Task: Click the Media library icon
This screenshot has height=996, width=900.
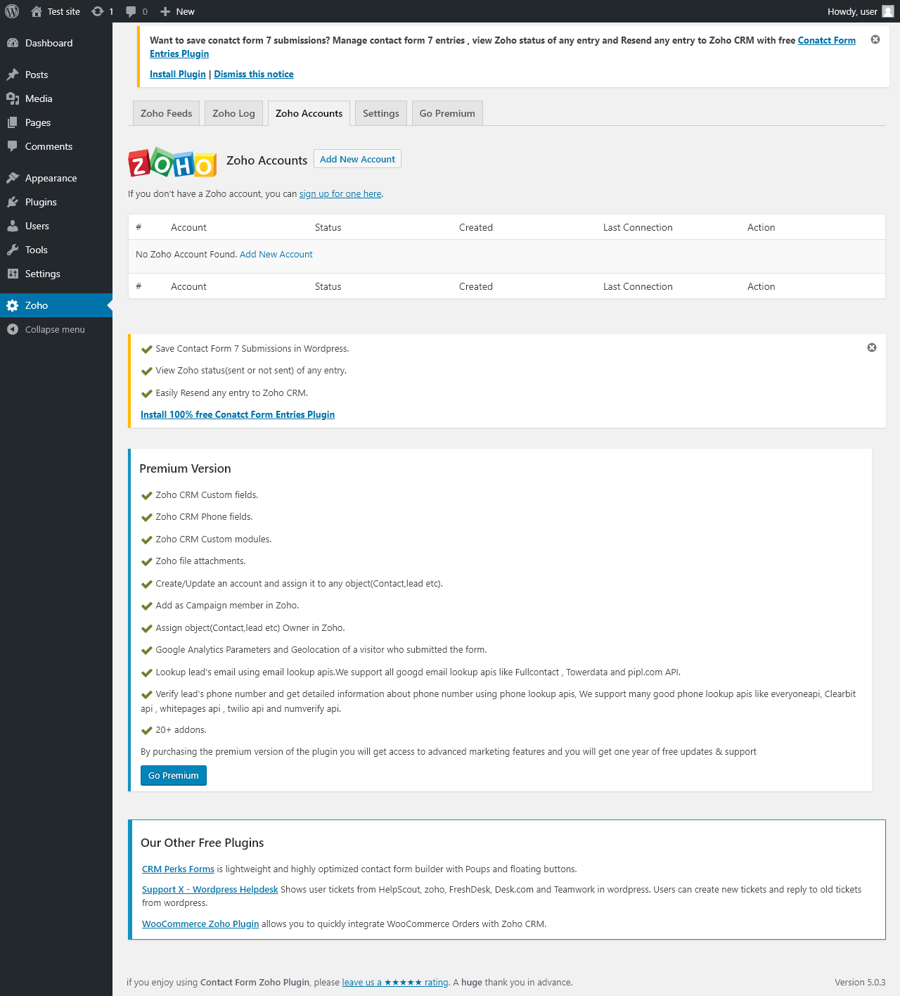Action: pos(13,98)
